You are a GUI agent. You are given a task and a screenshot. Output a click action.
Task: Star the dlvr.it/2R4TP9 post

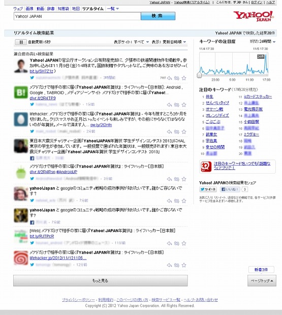[x=184, y=105]
